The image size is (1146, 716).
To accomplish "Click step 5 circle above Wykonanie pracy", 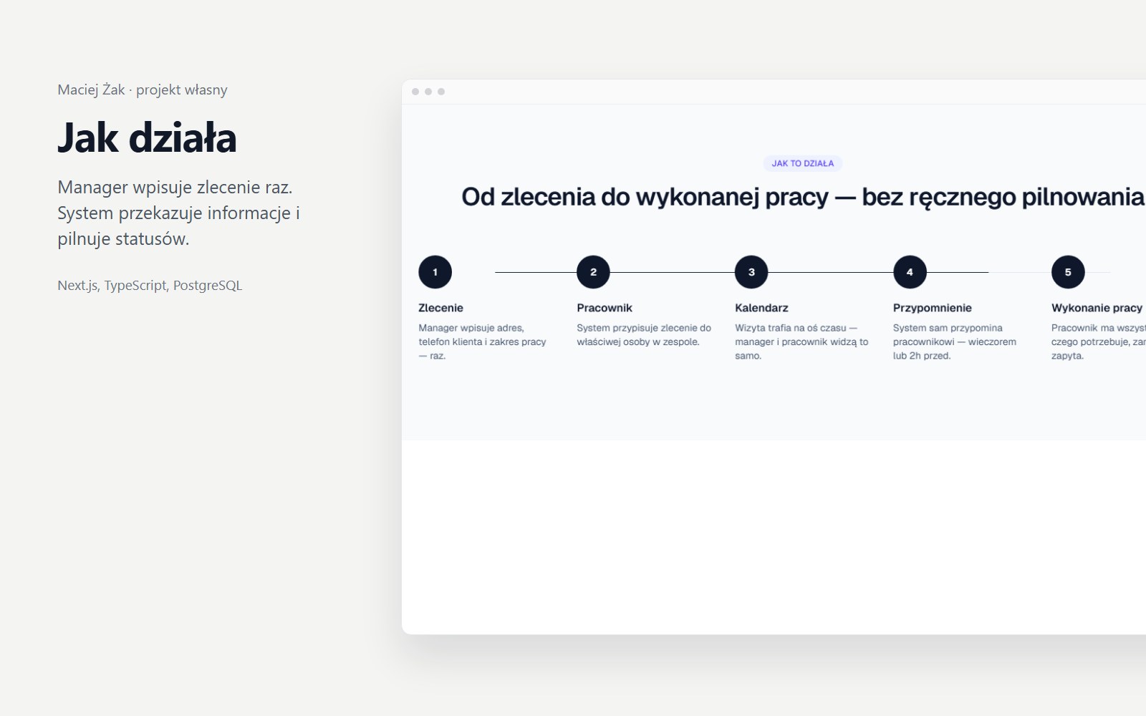I will pyautogui.click(x=1068, y=272).
